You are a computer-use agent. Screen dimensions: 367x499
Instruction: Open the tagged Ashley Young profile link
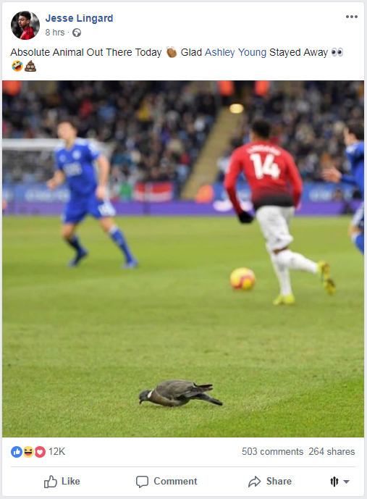coord(235,52)
